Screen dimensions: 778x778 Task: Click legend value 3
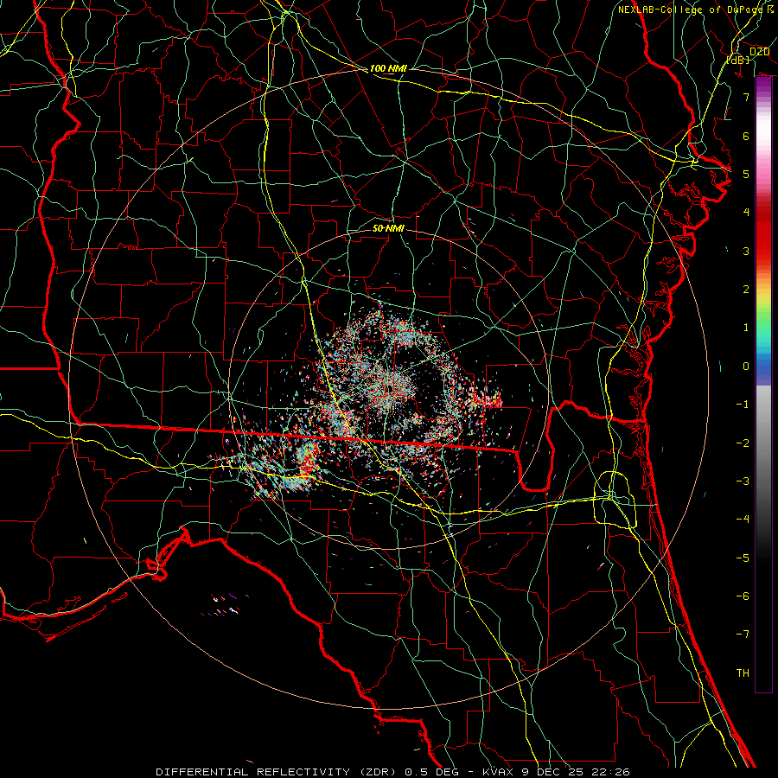(x=746, y=251)
